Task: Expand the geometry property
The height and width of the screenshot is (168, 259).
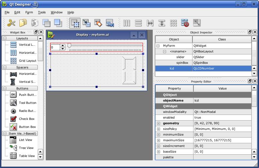Action: (x=158, y=124)
